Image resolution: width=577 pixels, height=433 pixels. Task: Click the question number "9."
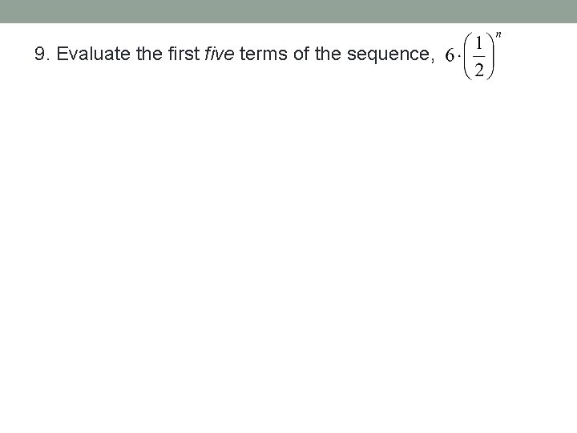point(43,55)
